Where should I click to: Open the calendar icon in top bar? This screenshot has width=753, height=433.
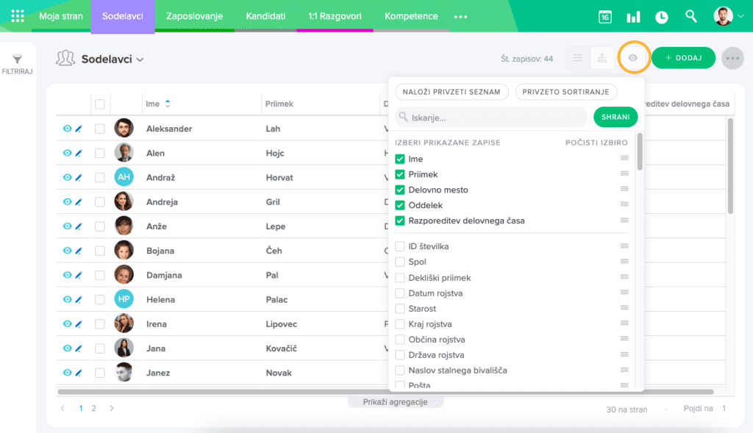click(x=604, y=17)
